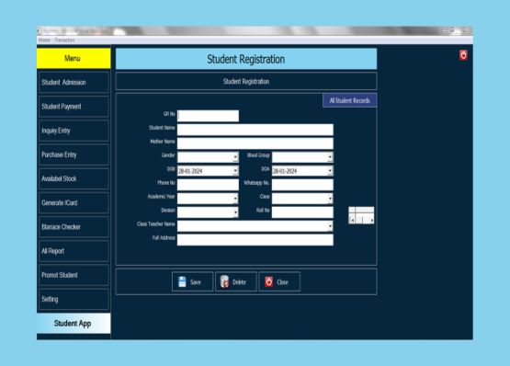Open Generate ICard from the menu
This screenshot has width=510, height=366.
click(x=74, y=203)
